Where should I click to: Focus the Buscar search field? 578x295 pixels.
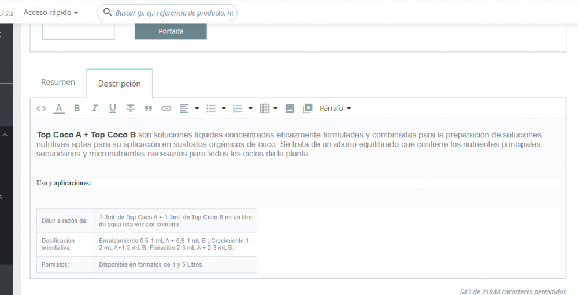pyautogui.click(x=167, y=13)
